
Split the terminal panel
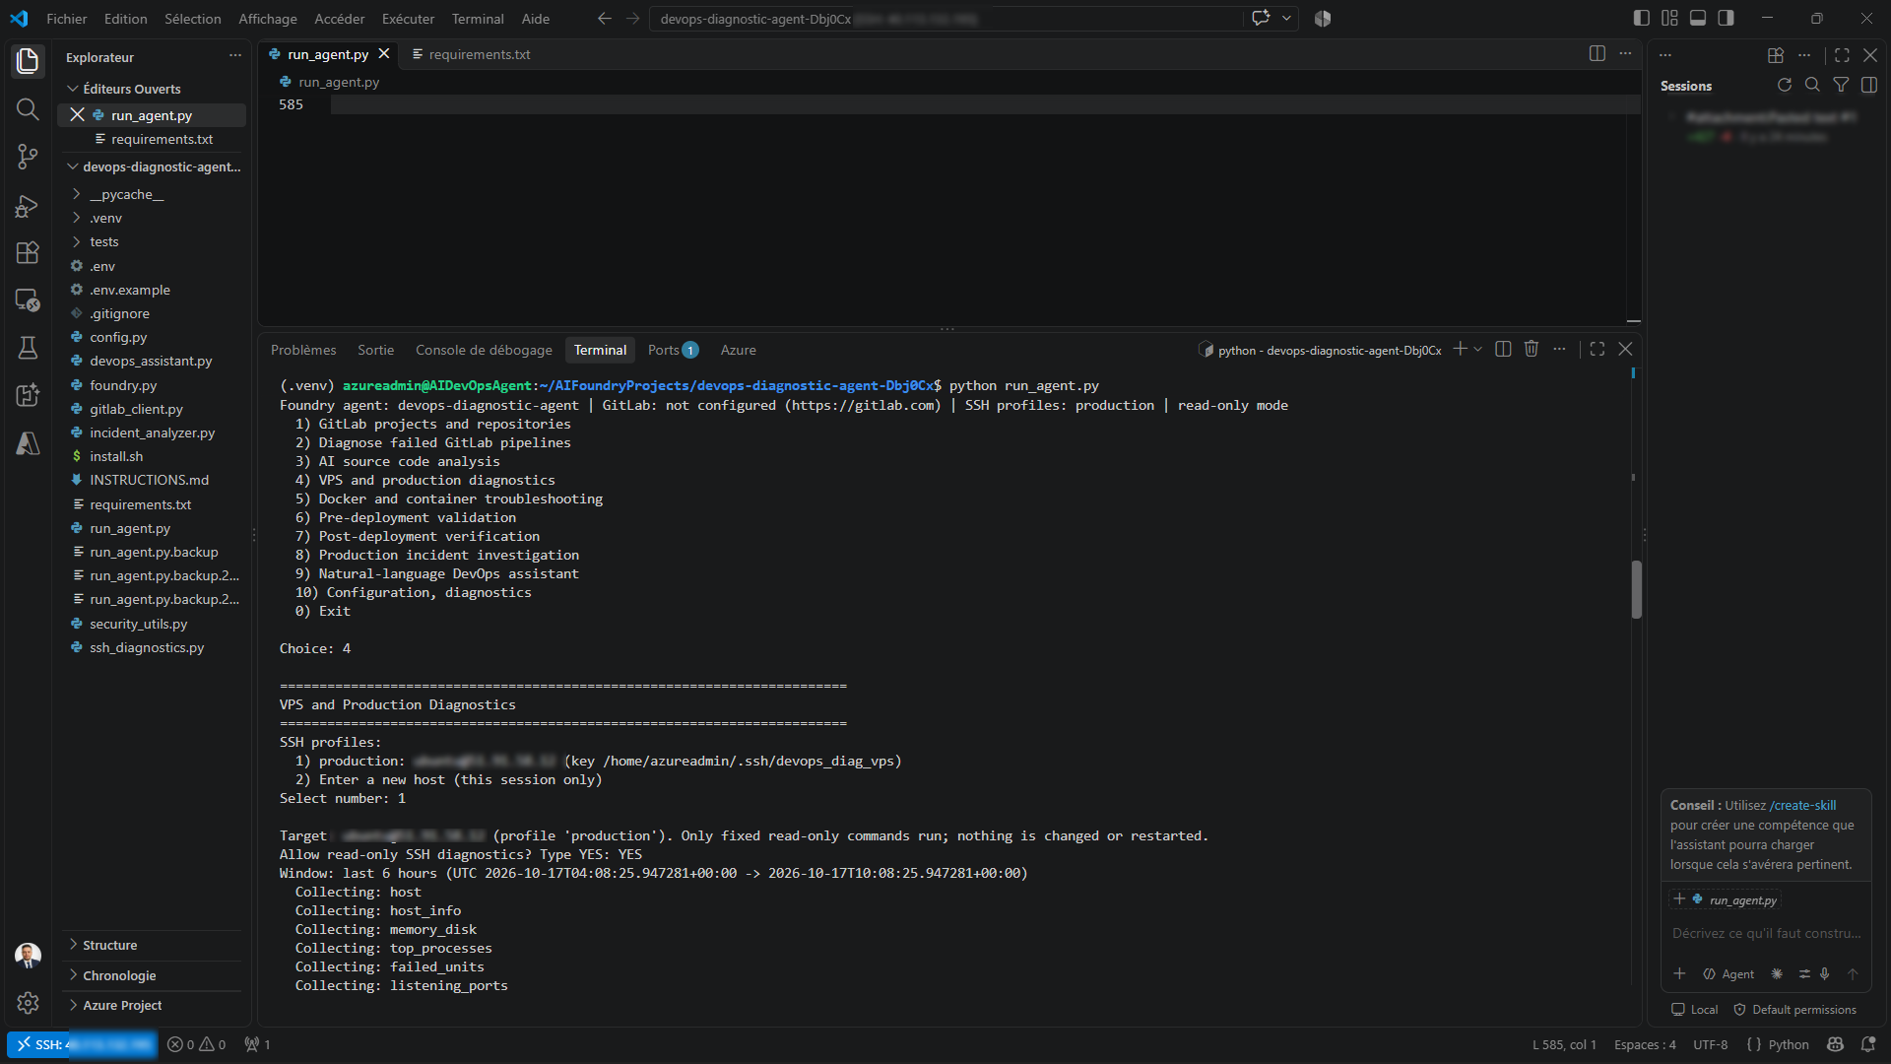click(1503, 349)
